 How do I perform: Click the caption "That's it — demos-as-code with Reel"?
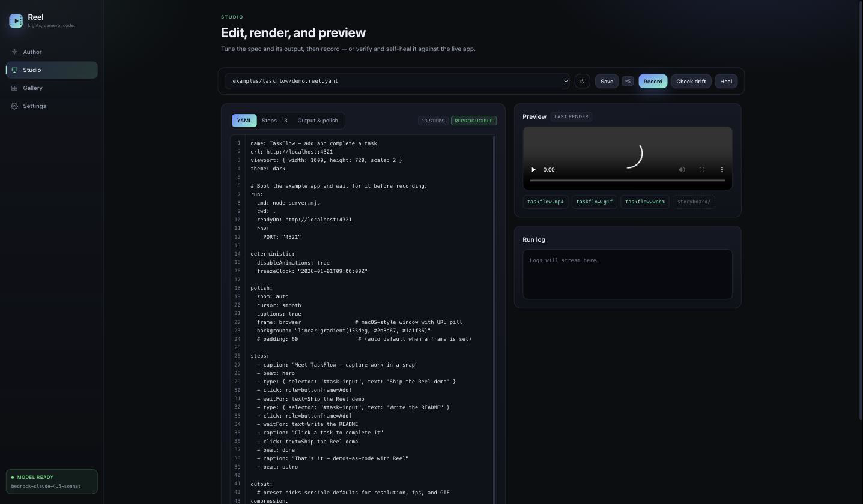click(x=333, y=458)
